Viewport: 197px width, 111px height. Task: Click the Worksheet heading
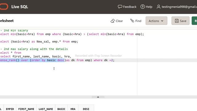click(7, 21)
